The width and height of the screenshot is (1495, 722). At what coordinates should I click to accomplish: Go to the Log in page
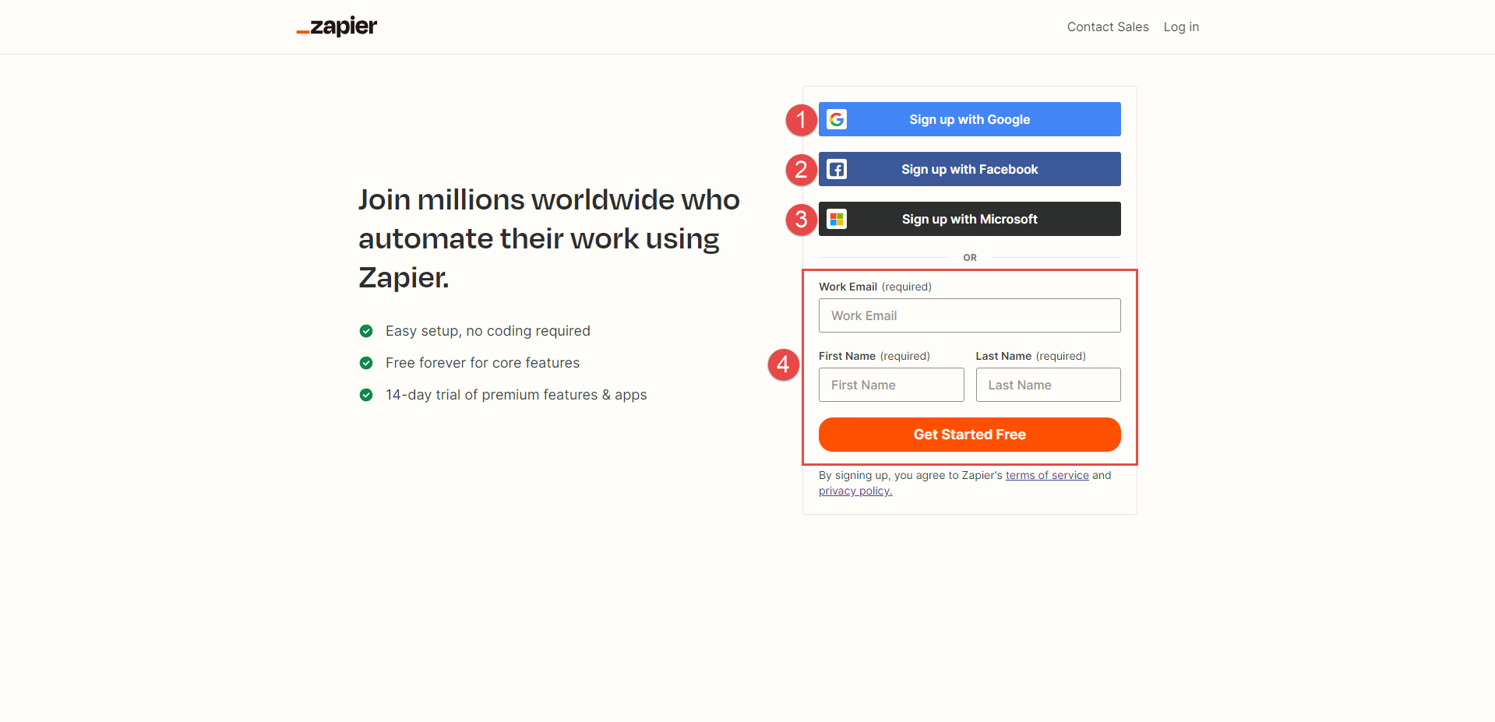[x=1181, y=26]
